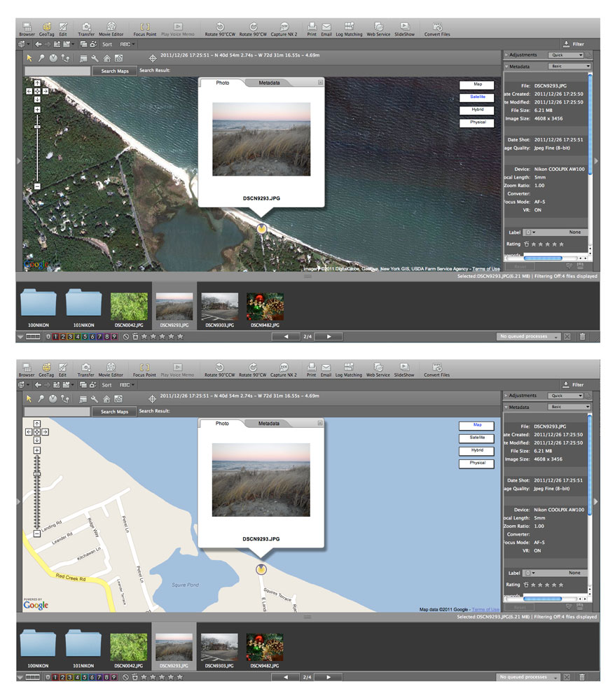This screenshot has width=615, height=696.
Task: Click the map search field in lower map-view window
Action: (57, 412)
